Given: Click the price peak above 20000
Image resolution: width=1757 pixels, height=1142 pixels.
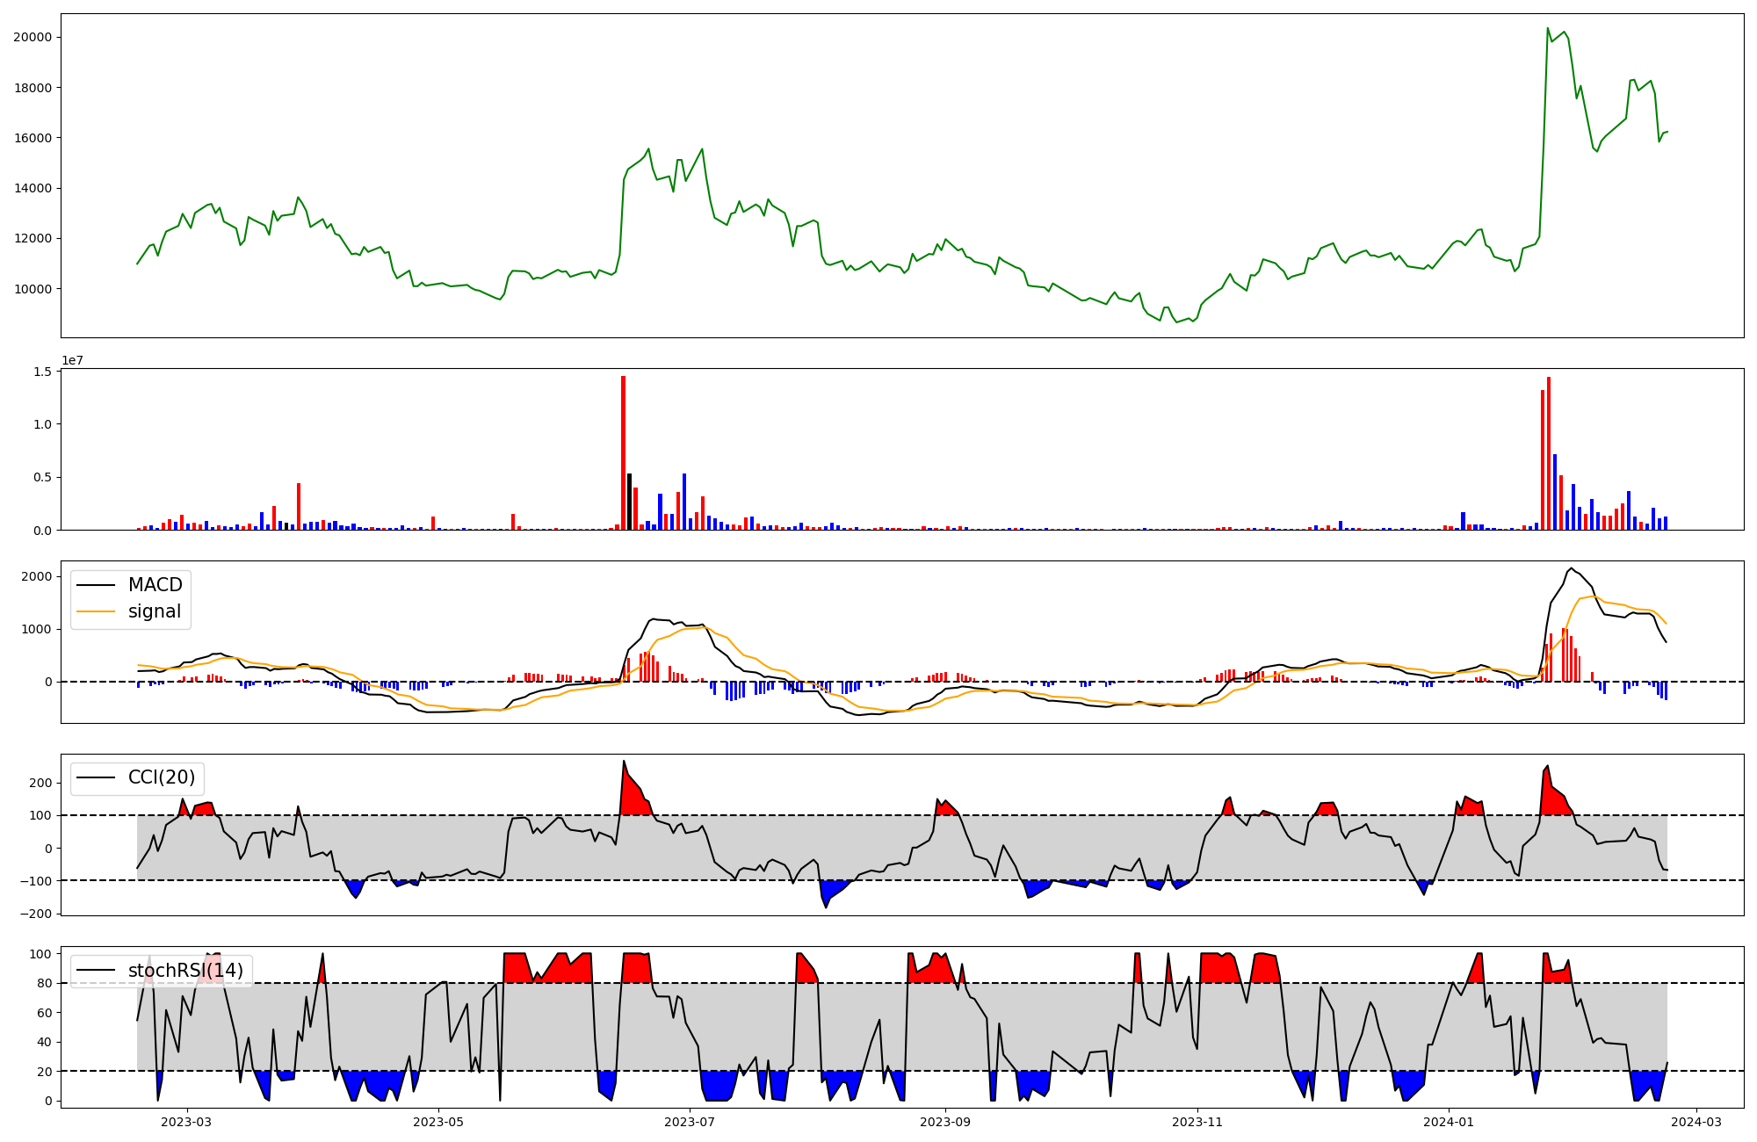Looking at the screenshot, I should point(1548,28).
